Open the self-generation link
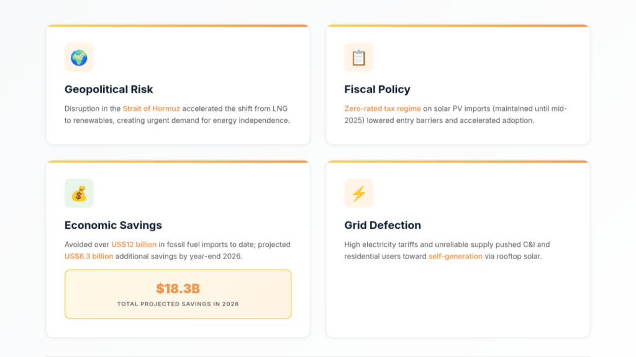The width and height of the screenshot is (636, 357). [x=455, y=256]
